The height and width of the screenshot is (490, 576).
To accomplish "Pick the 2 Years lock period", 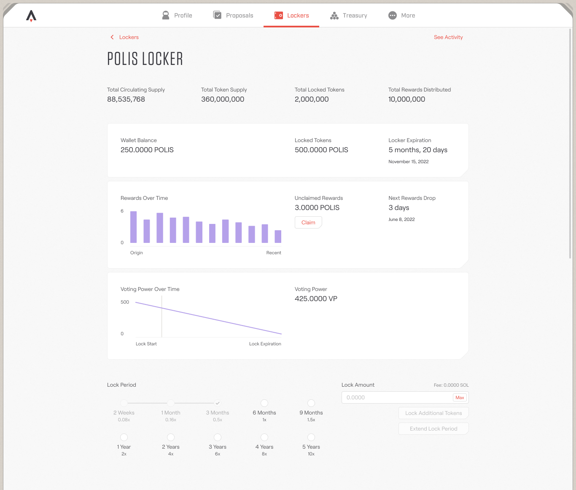I will pos(171,437).
